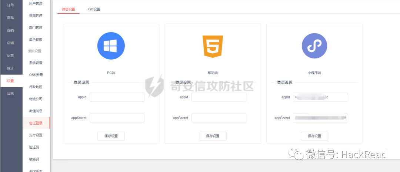The width and height of the screenshot is (400, 172).
Task: Go to 菜单管理 submenu
Action: [x=36, y=16]
